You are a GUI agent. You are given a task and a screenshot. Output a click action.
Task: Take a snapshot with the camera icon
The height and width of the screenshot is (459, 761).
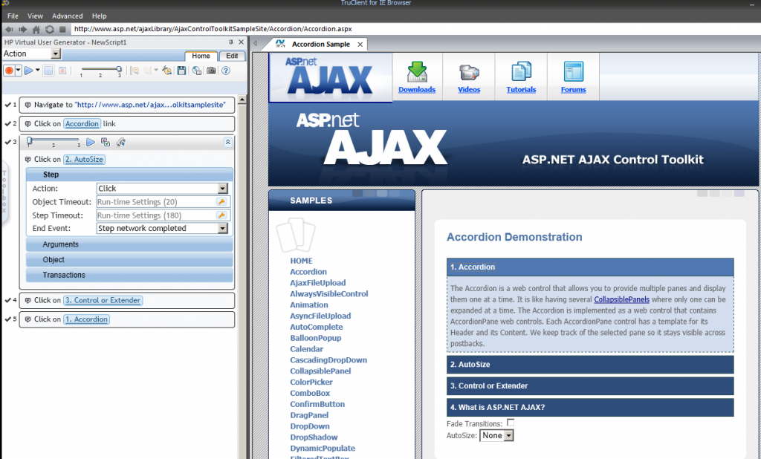click(211, 71)
